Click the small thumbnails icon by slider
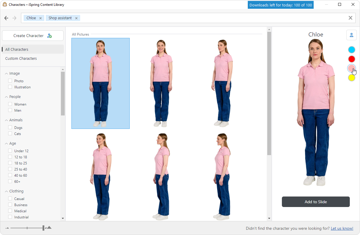Screen dimensions: 360x235 (7, 228)
